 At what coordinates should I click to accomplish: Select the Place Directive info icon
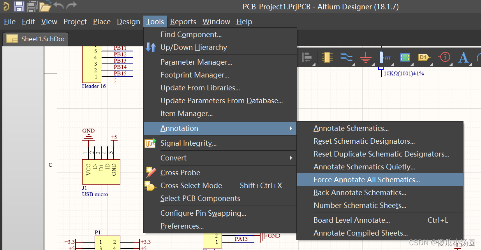pos(444,57)
